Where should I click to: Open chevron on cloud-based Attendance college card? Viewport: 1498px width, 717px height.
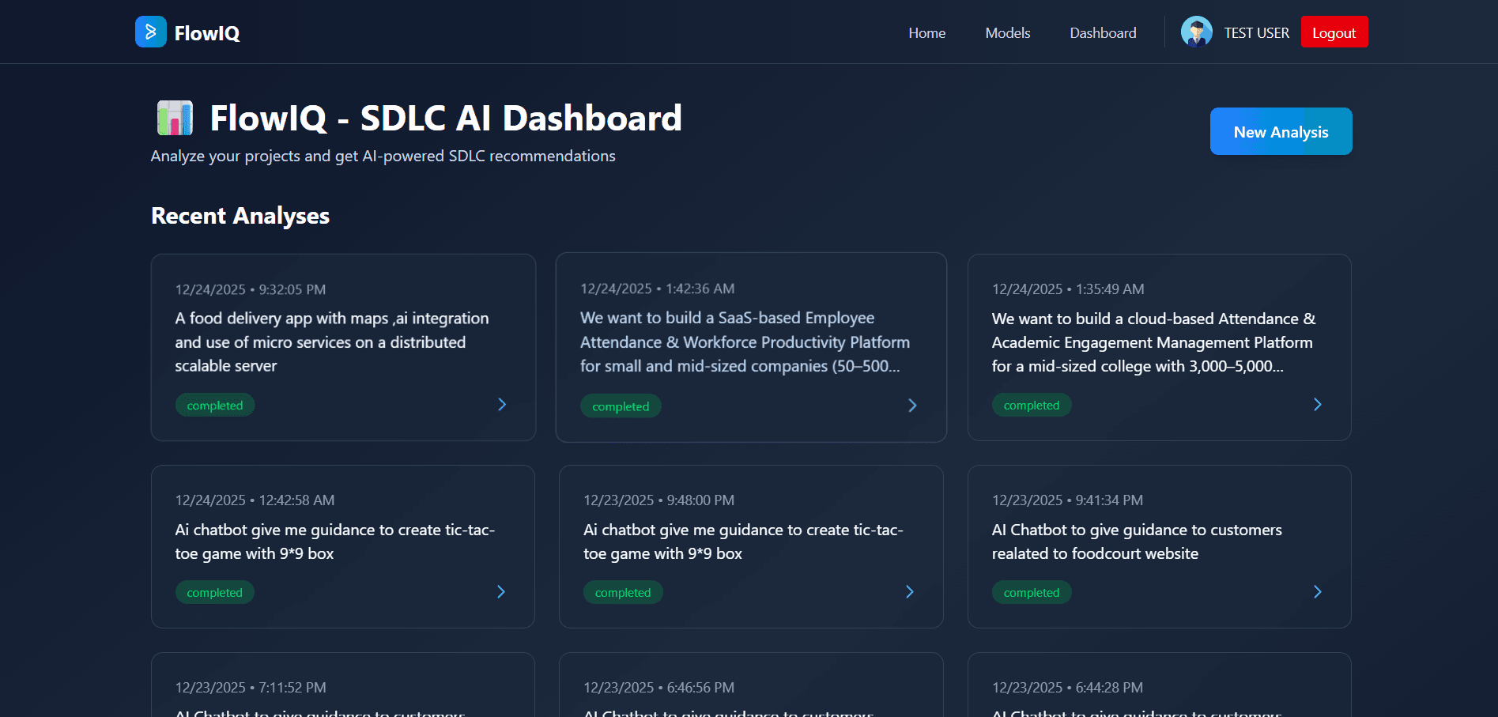click(x=1318, y=405)
